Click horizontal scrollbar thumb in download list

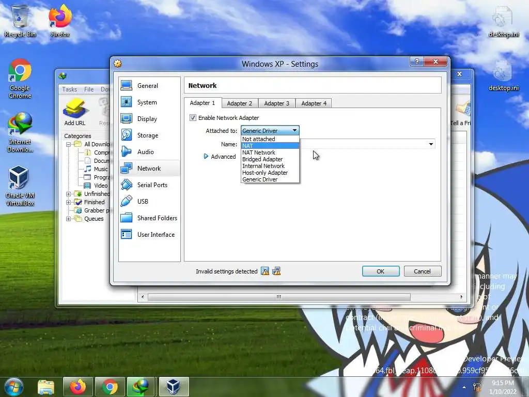coord(279,297)
